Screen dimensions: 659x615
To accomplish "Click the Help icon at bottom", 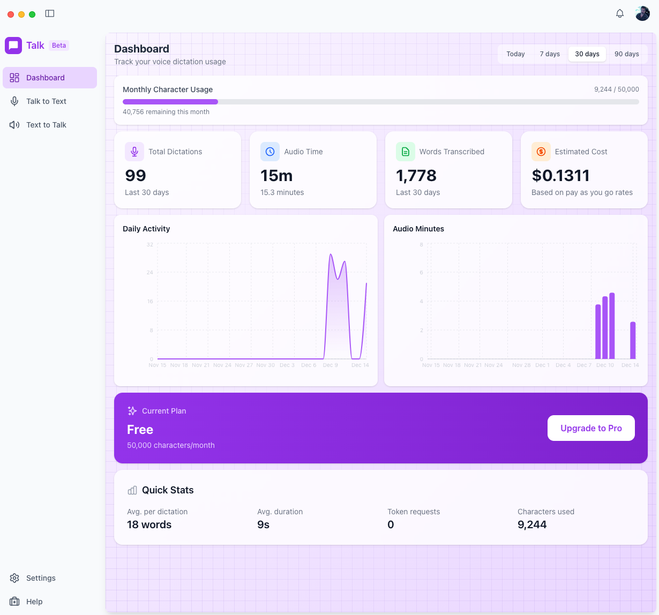I will point(14,602).
